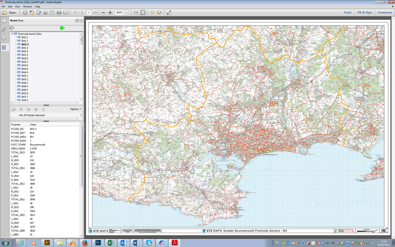Select BH1 1 in the model tree
Viewport: 395px width, 247px height.
pos(24,37)
